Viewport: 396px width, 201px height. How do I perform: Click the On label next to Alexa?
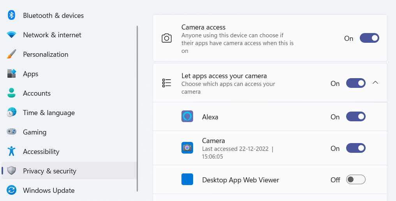pos(335,117)
